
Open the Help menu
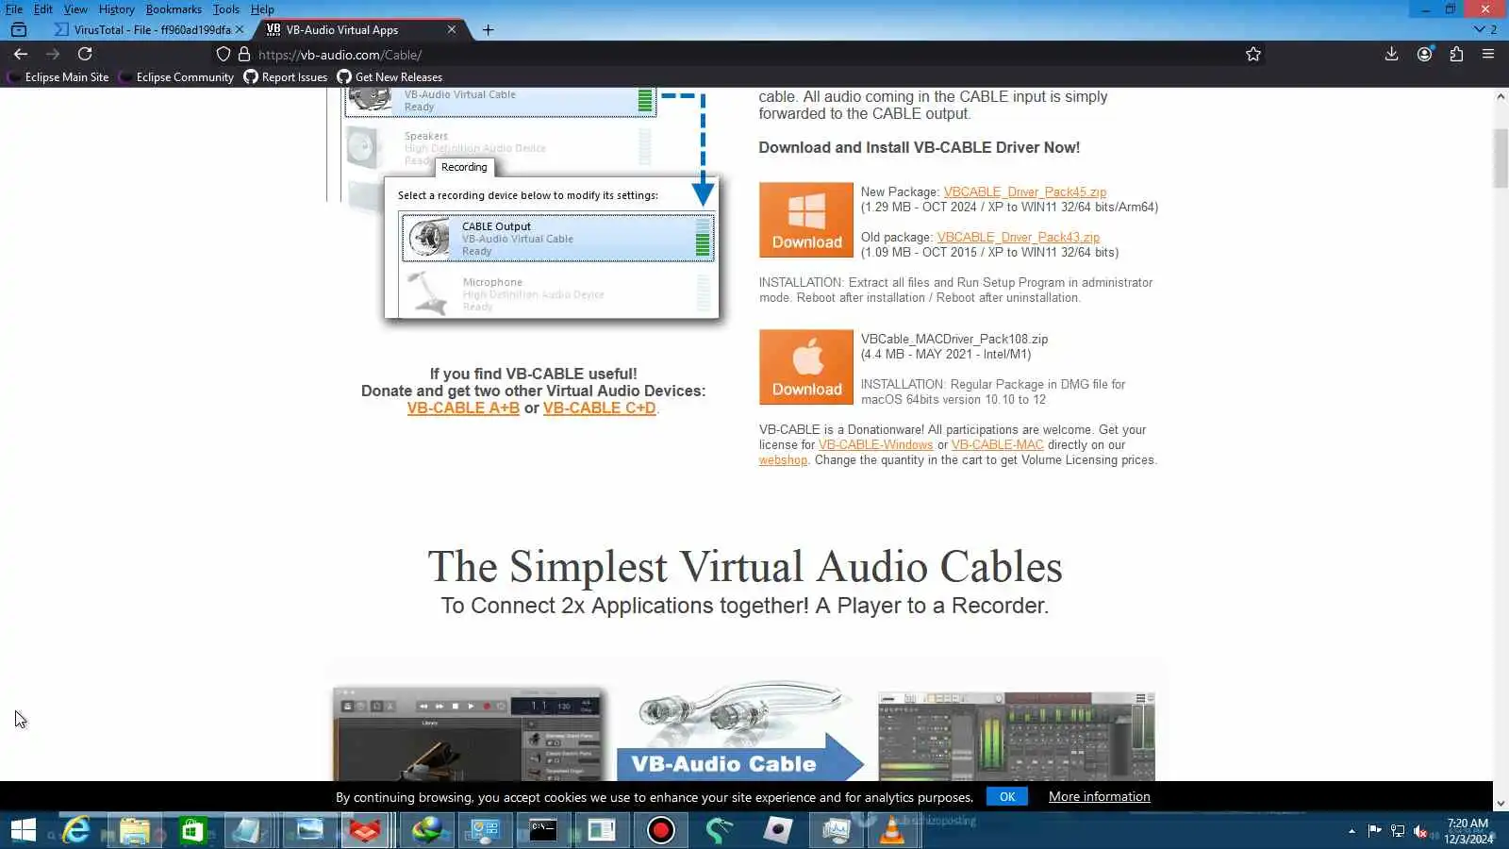[x=262, y=9]
